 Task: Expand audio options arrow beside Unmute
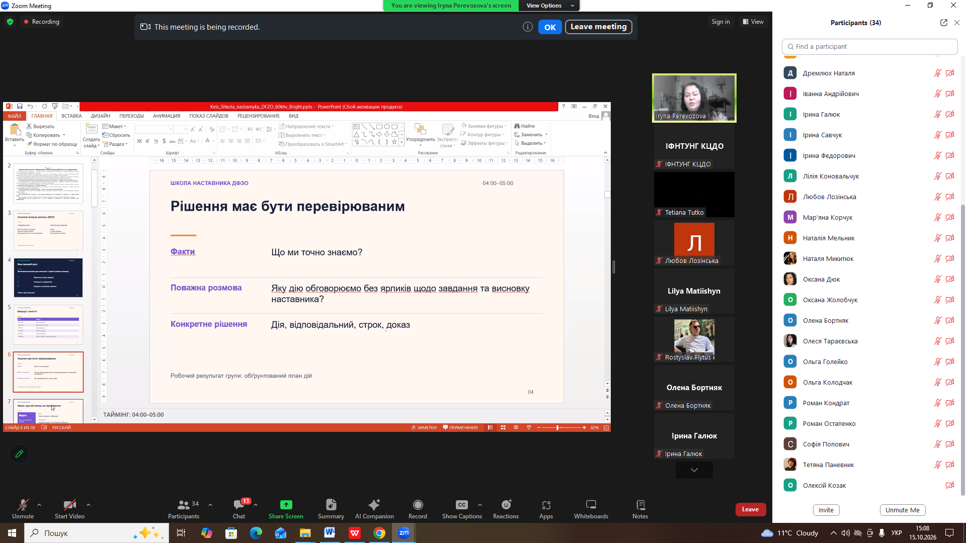[39, 505]
